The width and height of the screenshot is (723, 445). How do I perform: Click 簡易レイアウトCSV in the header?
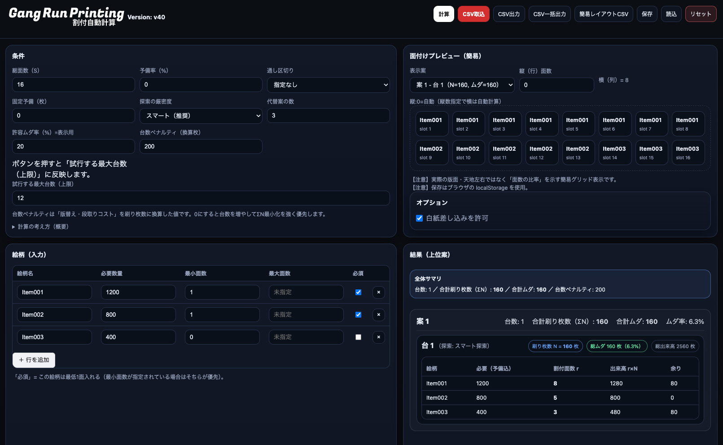603,14
